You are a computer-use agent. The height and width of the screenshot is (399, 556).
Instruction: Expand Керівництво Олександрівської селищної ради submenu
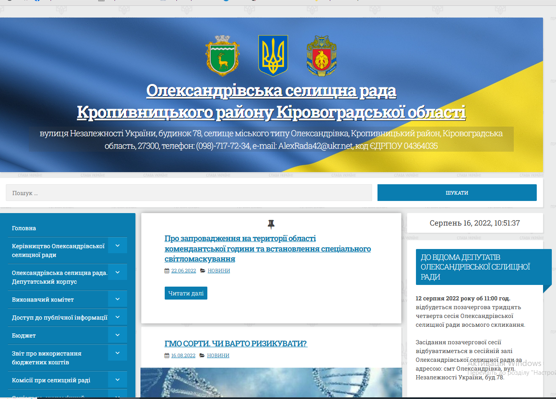[x=117, y=246]
